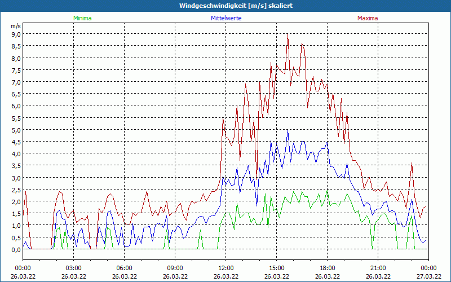Click the green Minima legend label

pos(82,18)
